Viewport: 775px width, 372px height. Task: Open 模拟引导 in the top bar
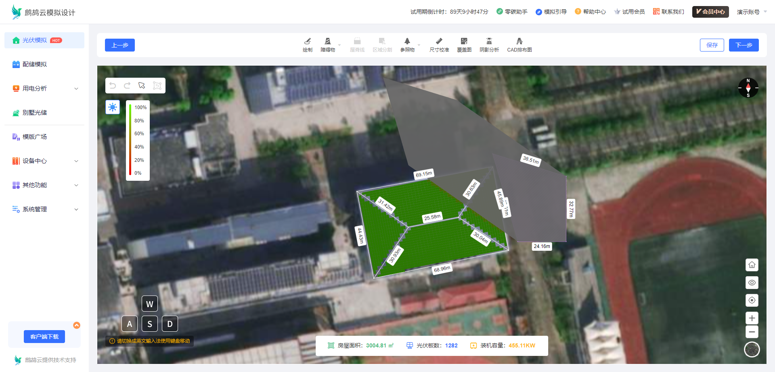pyautogui.click(x=551, y=12)
